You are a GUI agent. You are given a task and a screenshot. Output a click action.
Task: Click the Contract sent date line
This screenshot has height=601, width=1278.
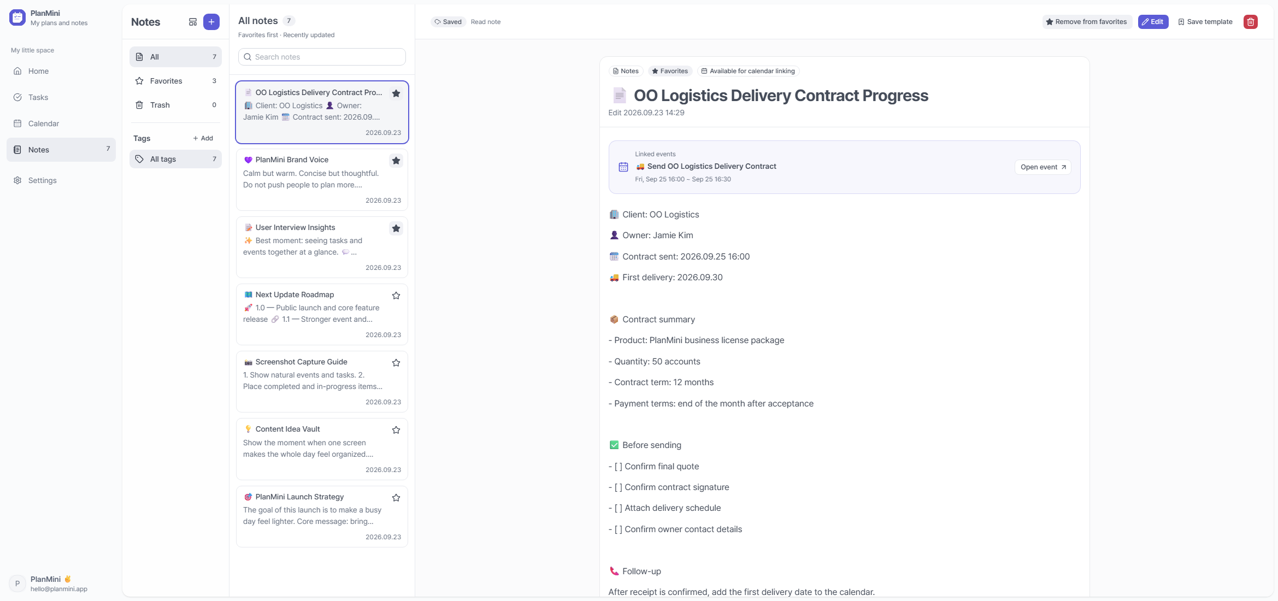coord(680,256)
